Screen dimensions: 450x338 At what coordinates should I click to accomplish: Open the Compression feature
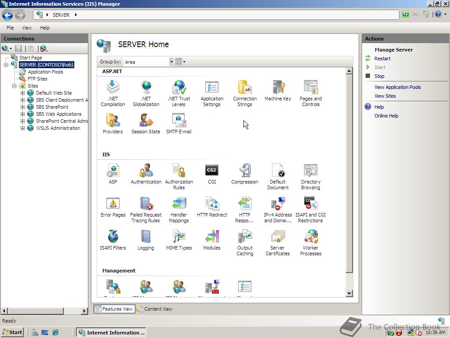[245, 174]
